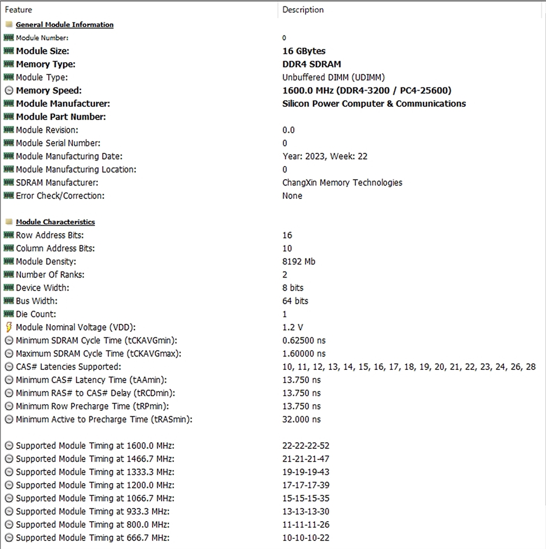Click the chip icon beside Bus Width
Screen dimensions: 546x549
[9, 301]
